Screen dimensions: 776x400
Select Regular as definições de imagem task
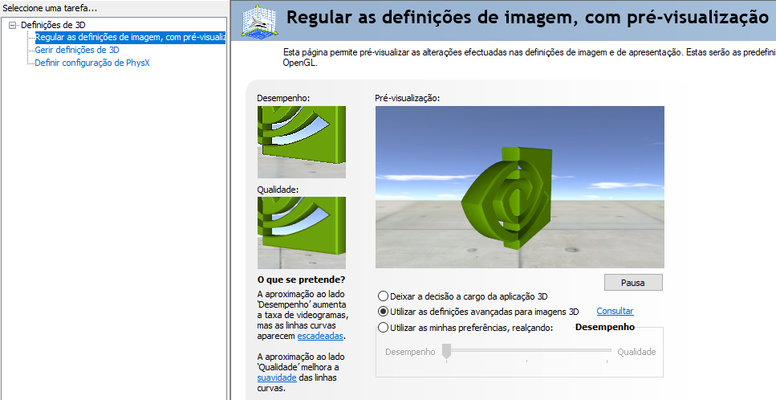coord(130,38)
